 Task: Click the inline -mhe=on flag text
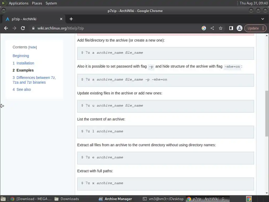click(232, 67)
